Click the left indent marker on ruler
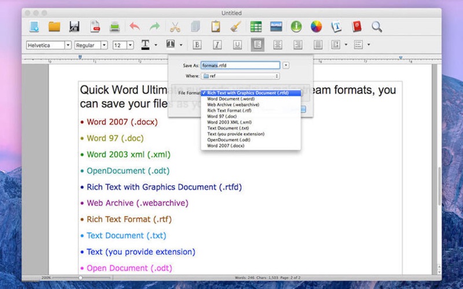The height and width of the screenshot is (289, 463). pyautogui.click(x=80, y=57)
